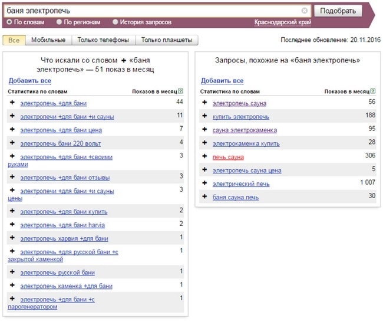This screenshot has height=325, width=383.
Task: Open help icon near left 'Показов в месяц'
Action: coord(180,91)
